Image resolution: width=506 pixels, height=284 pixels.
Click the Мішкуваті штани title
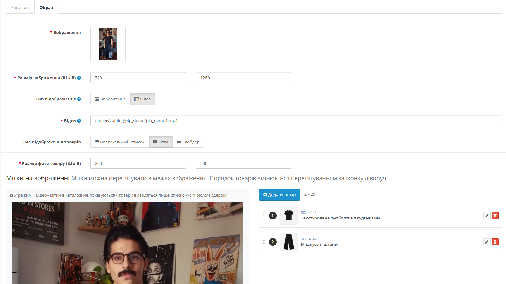coord(319,245)
